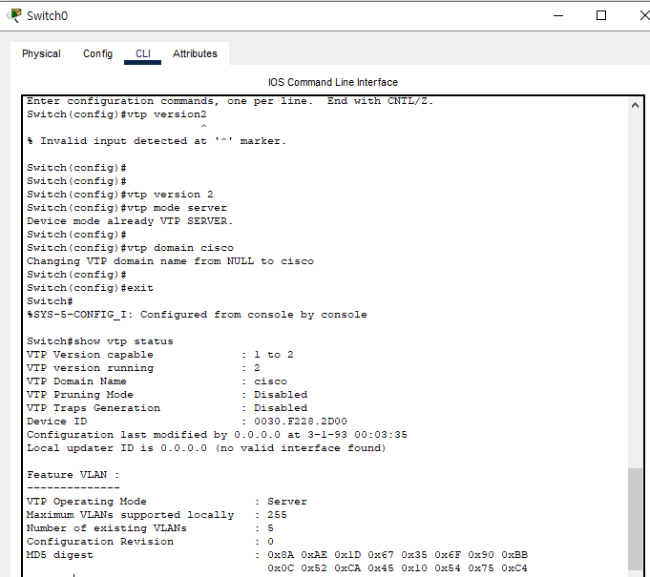This screenshot has height=577, width=650.
Task: Click the 'Number of existing VLANs' line
Action: 150,528
